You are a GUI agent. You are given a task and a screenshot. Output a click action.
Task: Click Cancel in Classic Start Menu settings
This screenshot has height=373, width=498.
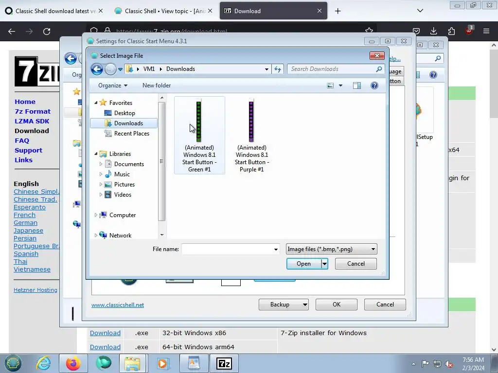[385, 305]
